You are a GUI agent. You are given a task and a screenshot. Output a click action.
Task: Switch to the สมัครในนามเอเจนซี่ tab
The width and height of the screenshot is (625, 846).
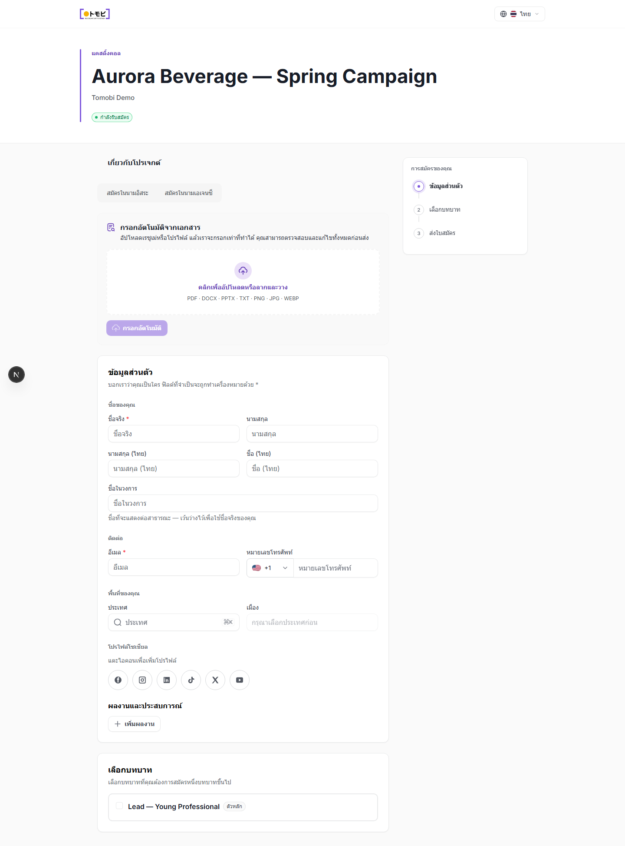click(x=189, y=193)
